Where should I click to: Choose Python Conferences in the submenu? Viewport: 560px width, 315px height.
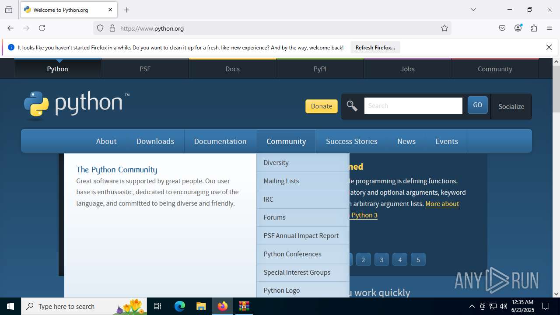coord(303,254)
